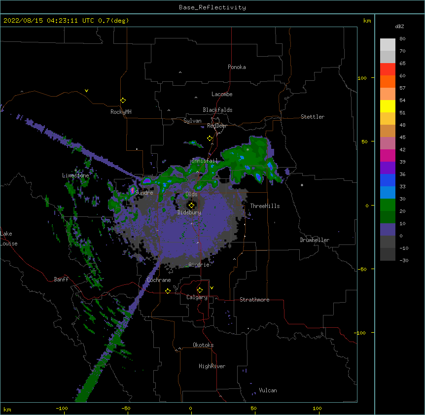The height and width of the screenshot is (415, 425).
Task: Click the Vulcan town label
Action: coord(268,390)
